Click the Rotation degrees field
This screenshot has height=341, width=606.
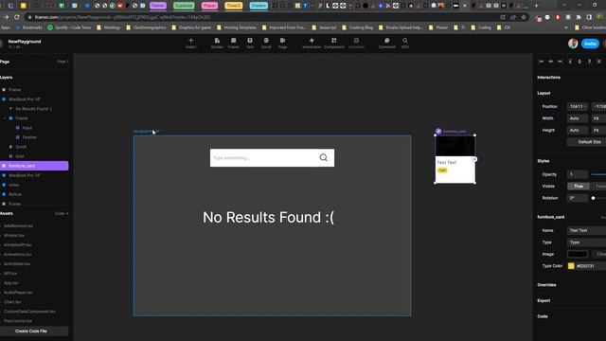(578, 198)
